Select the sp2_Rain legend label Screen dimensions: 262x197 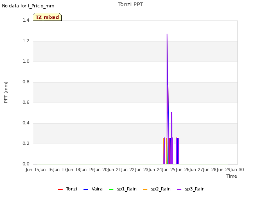[x=161, y=189]
